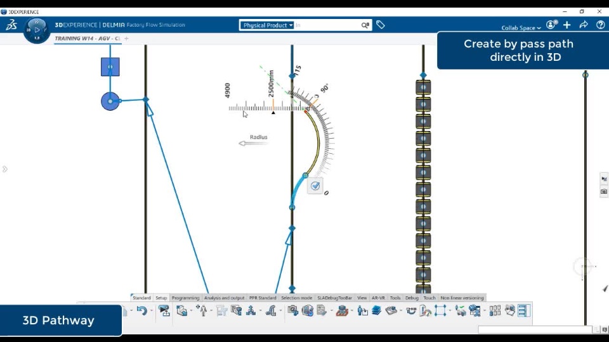Click the square frame with corner nodes icon
This screenshot has width=609, height=342.
(x=440, y=310)
